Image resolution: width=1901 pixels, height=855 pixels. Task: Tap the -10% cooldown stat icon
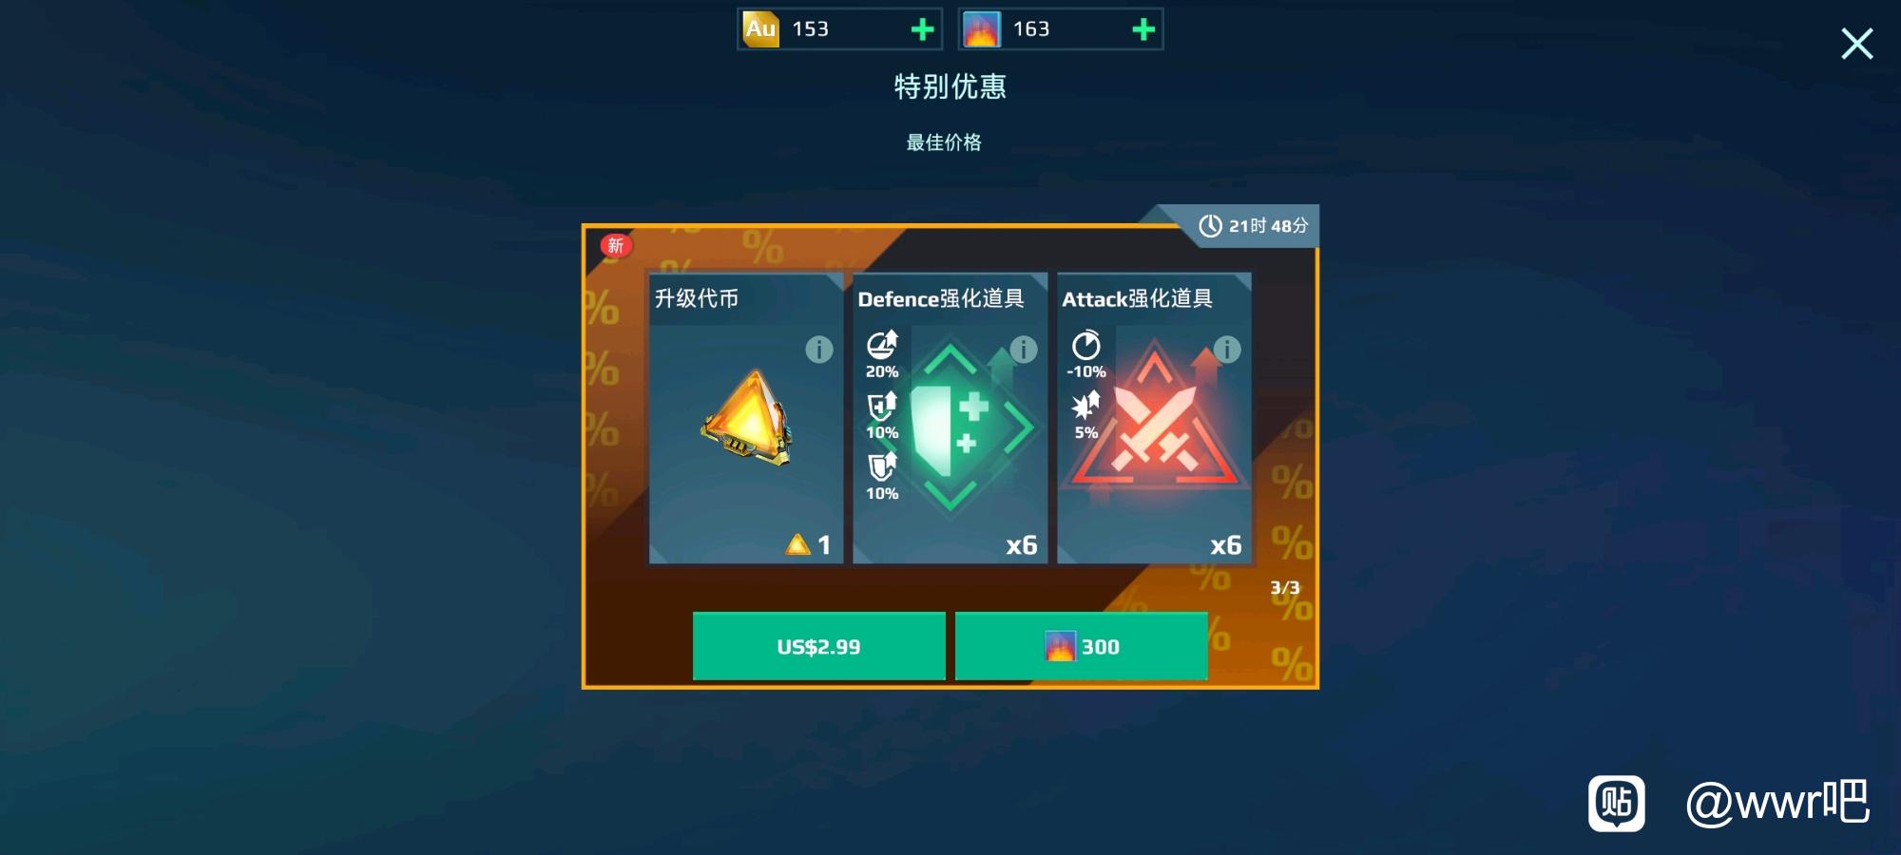1086,345
